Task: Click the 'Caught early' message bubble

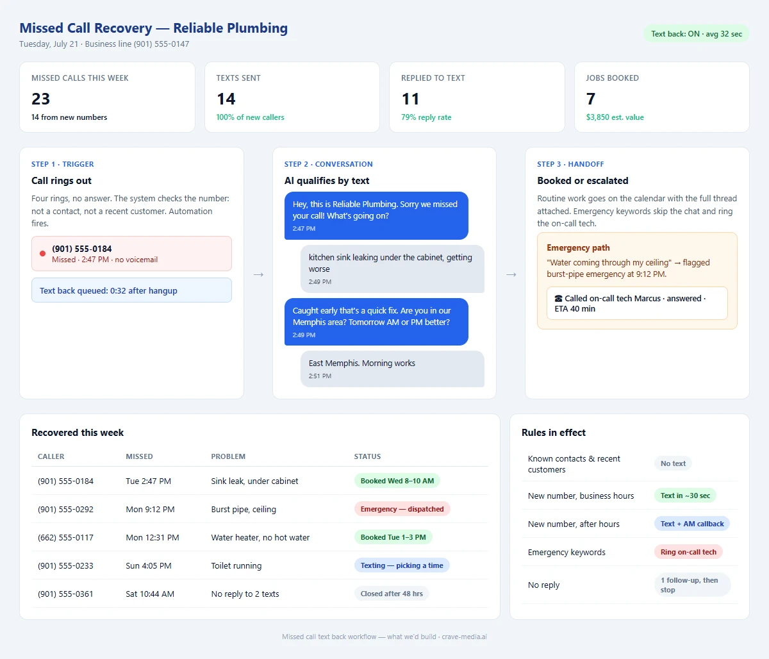Action: [376, 322]
